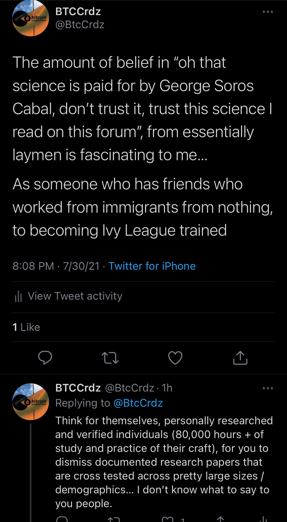Open more options on the reply tweet
Viewport: 287px width, 522px height.
tap(268, 388)
